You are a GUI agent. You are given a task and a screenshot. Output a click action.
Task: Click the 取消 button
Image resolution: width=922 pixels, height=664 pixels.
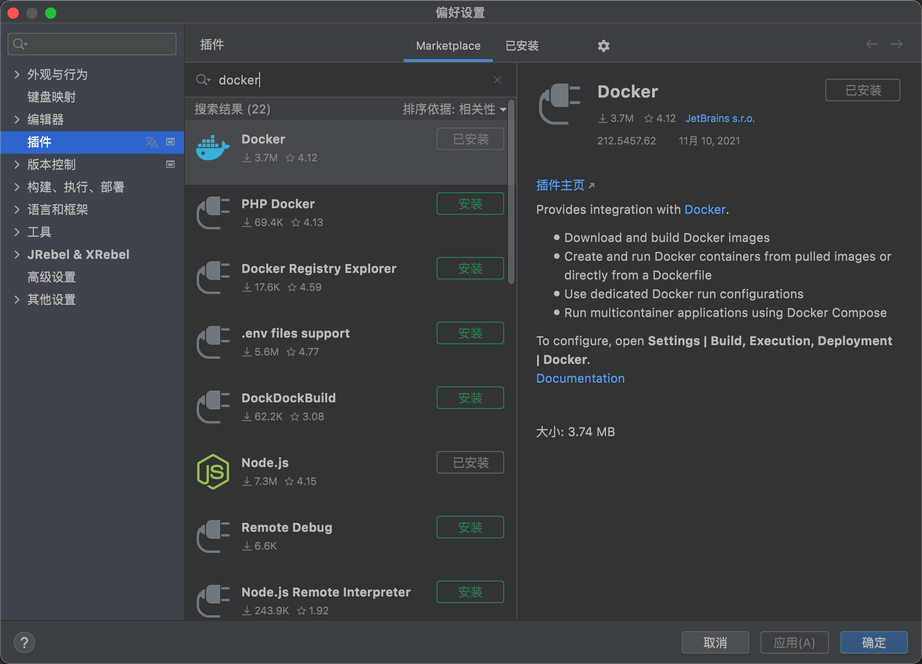tap(715, 642)
